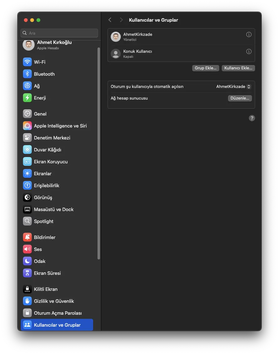The image size is (279, 354).
Task: Open Bildirimler bell icon
Action: pos(27,237)
